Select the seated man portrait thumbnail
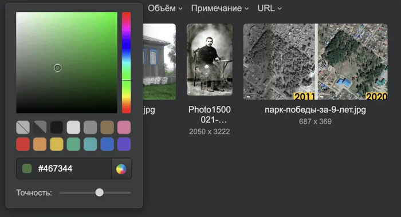This screenshot has height=217, width=401. (x=210, y=60)
